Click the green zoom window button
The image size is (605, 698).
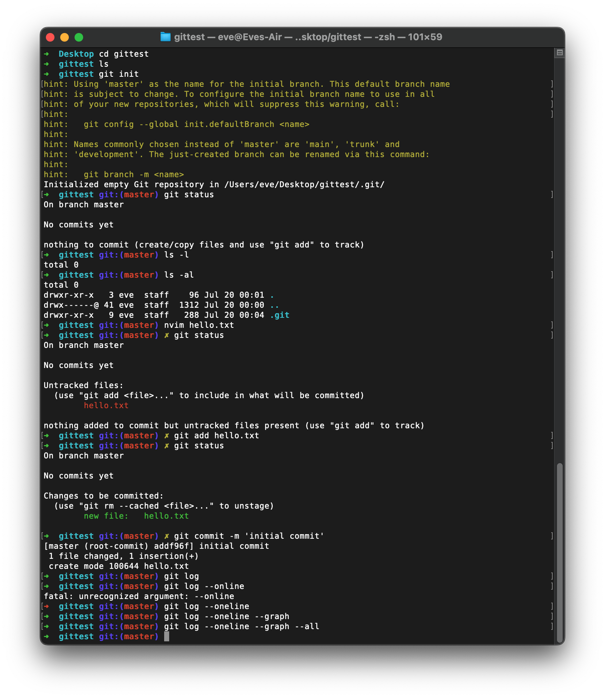coord(79,37)
